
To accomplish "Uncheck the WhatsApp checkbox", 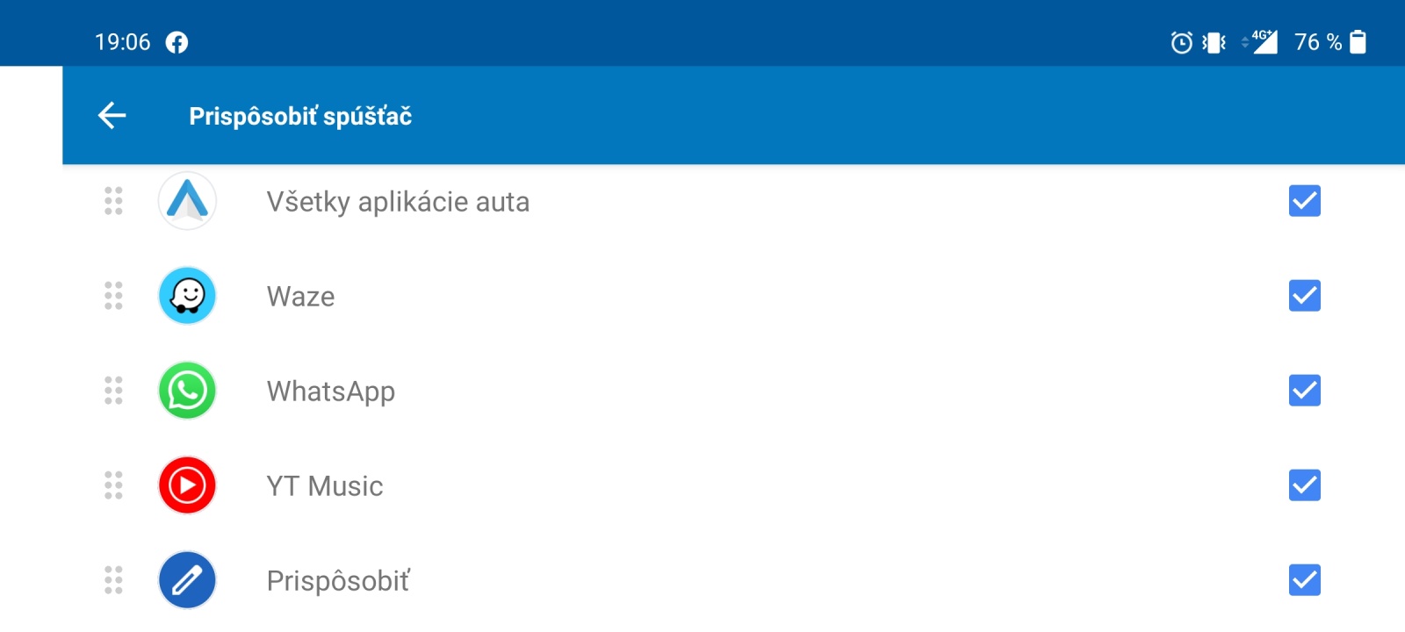I will coord(1304,391).
